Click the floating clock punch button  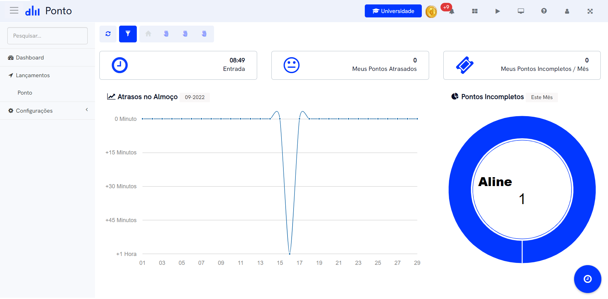click(588, 279)
